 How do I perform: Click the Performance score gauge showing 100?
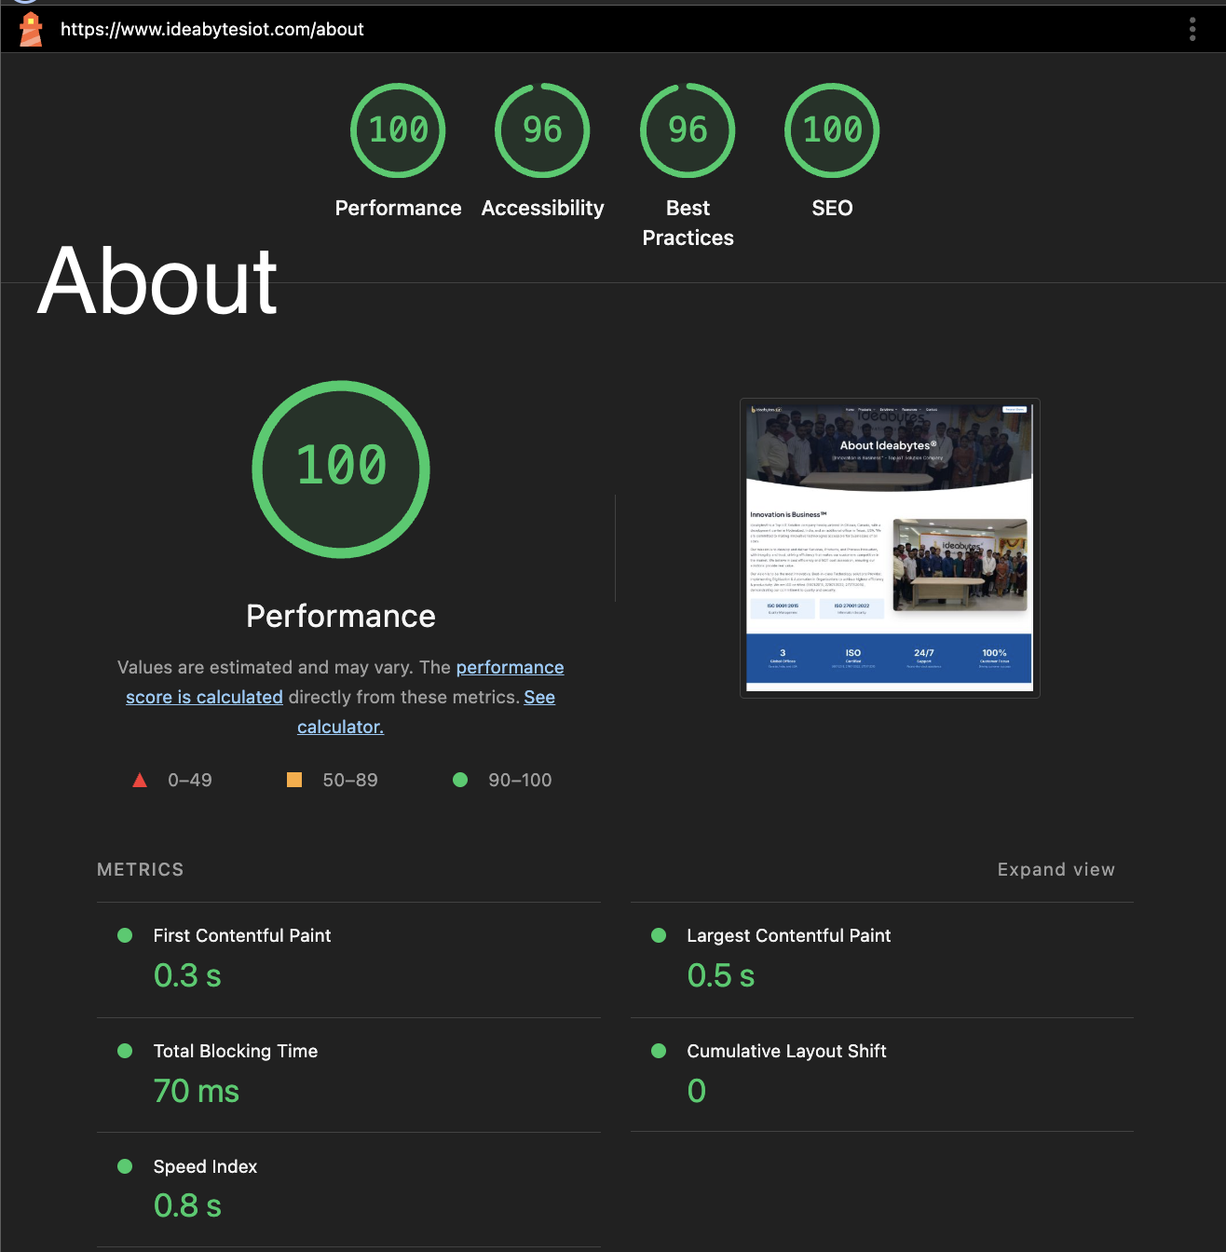tap(398, 130)
